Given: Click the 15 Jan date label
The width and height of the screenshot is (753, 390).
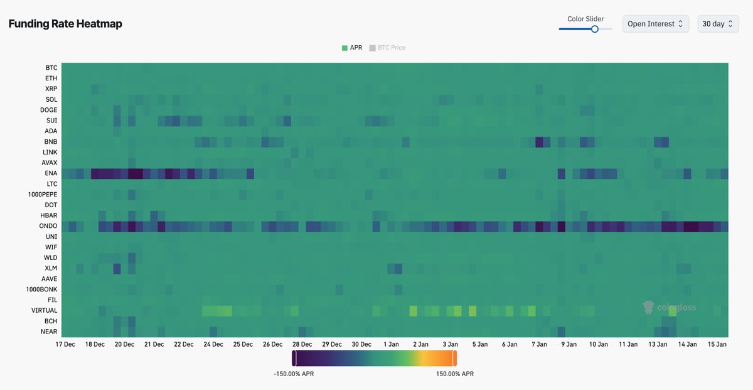Looking at the screenshot, I should pyautogui.click(x=717, y=344).
